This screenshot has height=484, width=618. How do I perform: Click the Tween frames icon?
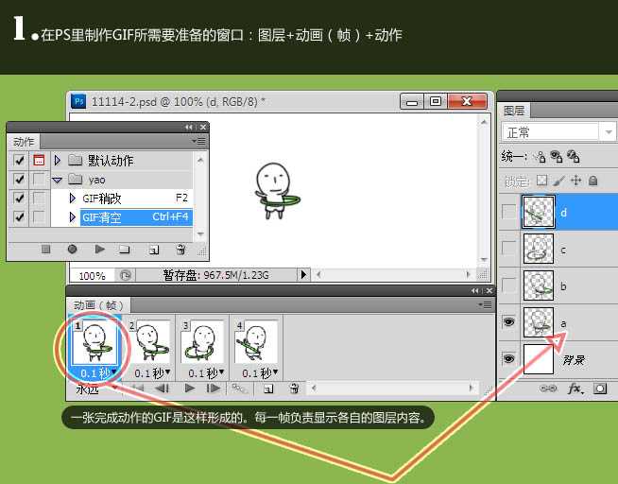tap(238, 389)
